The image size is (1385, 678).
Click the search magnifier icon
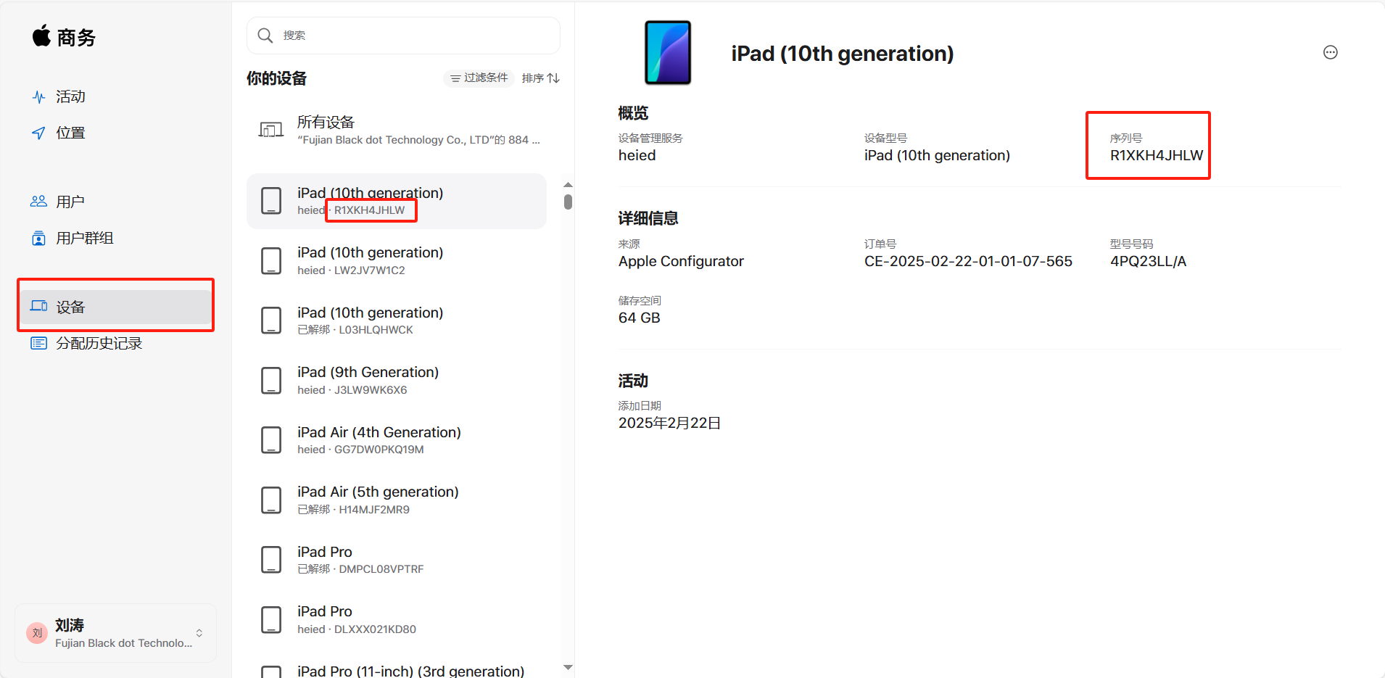pyautogui.click(x=265, y=36)
